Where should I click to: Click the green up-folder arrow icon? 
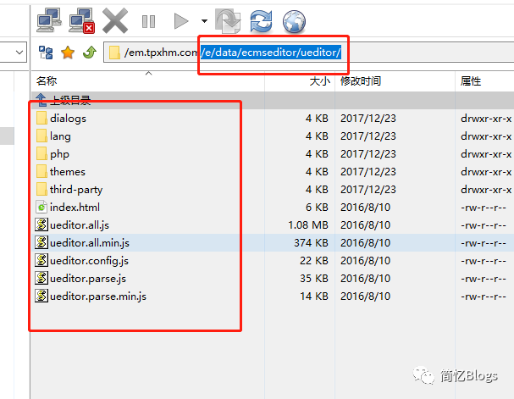(x=89, y=53)
